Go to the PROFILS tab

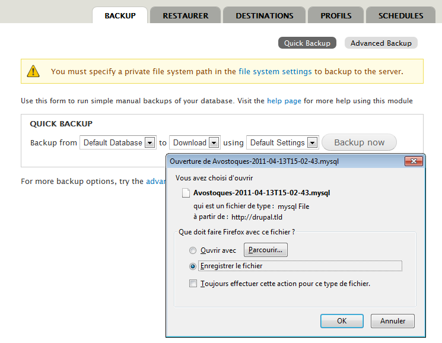(x=336, y=15)
